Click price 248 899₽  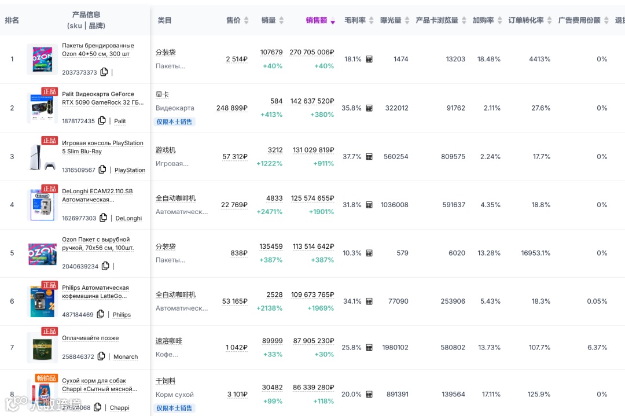(x=232, y=108)
